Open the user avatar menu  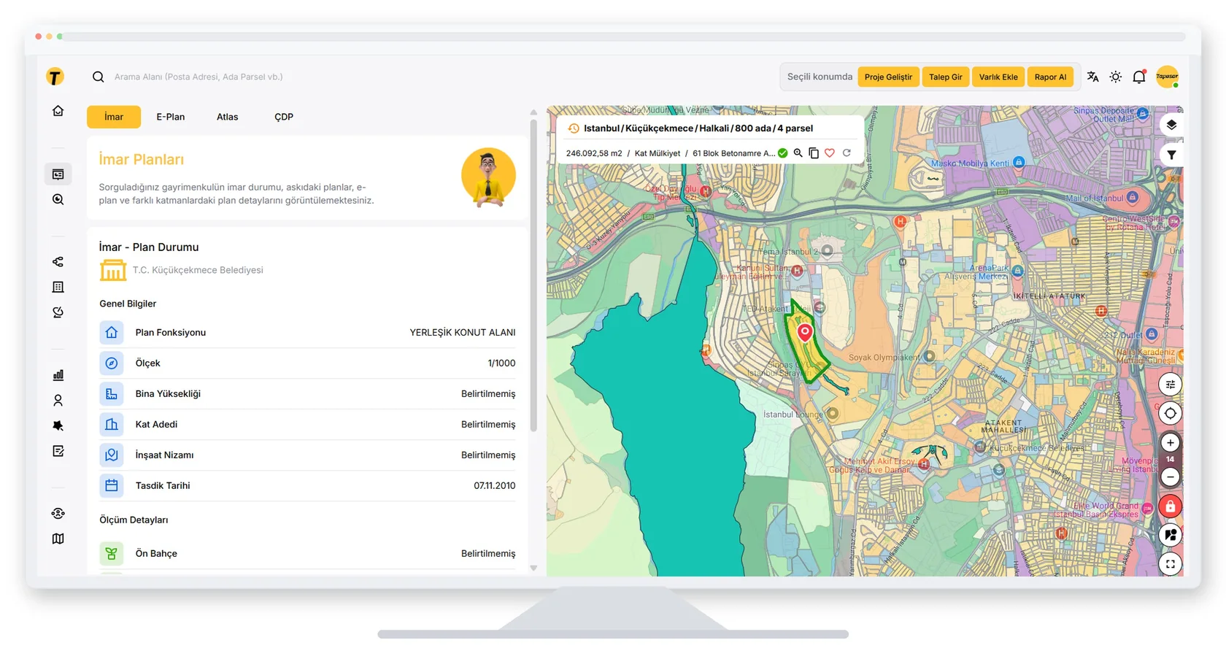[x=1168, y=77]
